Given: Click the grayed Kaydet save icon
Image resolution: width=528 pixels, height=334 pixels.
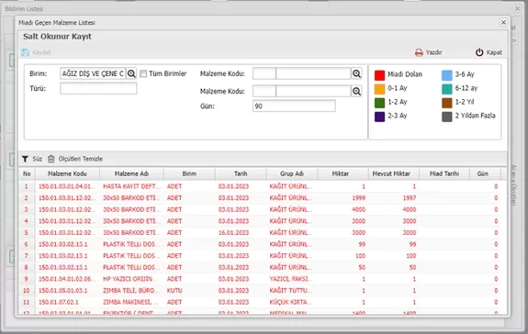Looking at the screenshot, I should coord(26,52).
